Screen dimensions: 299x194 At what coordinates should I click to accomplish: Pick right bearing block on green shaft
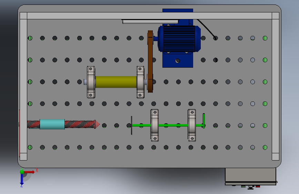[192, 125]
